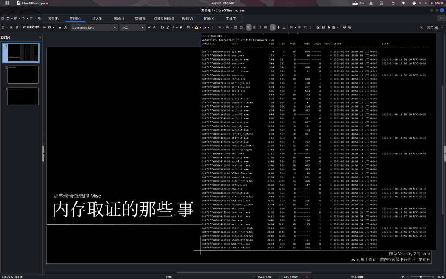Click the Save document icon
Screen dimensions: 446x279
point(15,18)
